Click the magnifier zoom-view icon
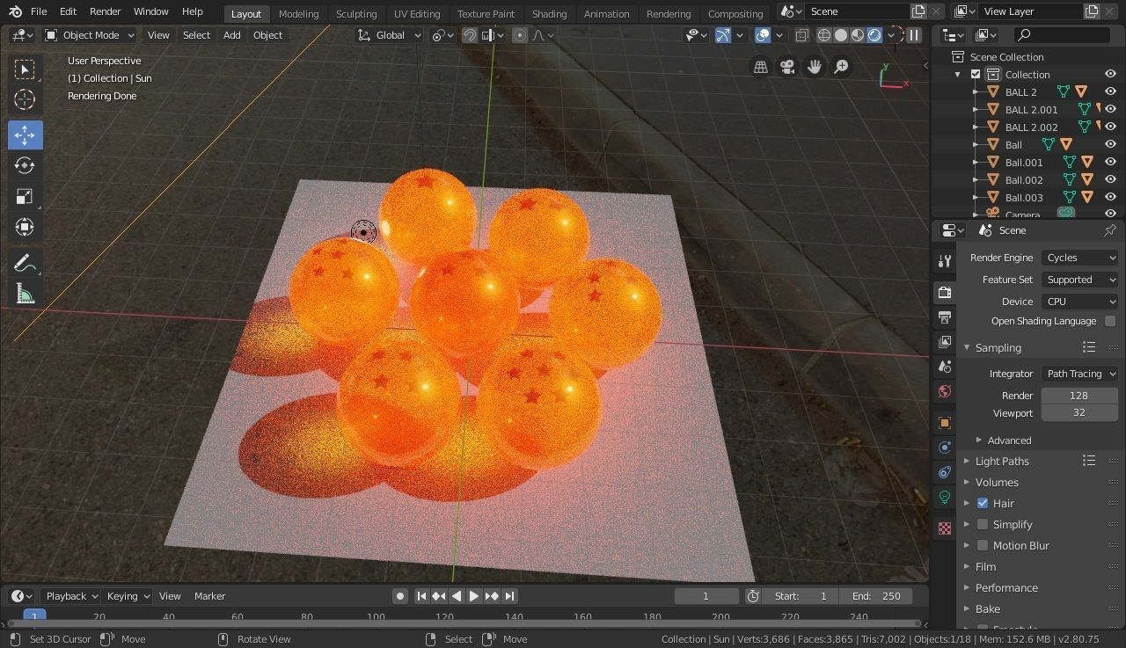This screenshot has width=1126, height=648. point(842,67)
